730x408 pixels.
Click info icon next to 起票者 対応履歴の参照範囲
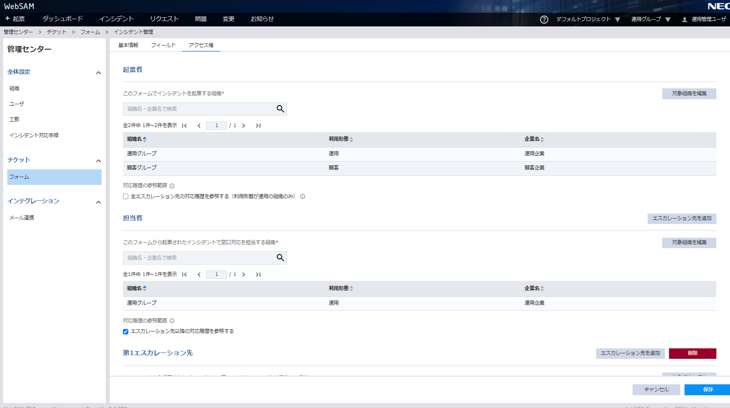point(172,186)
